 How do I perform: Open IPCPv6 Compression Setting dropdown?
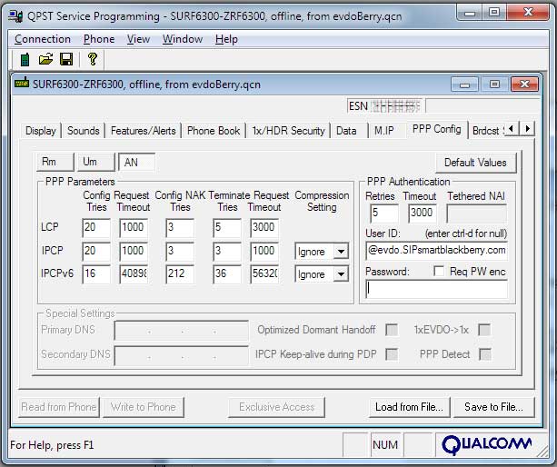pos(341,274)
